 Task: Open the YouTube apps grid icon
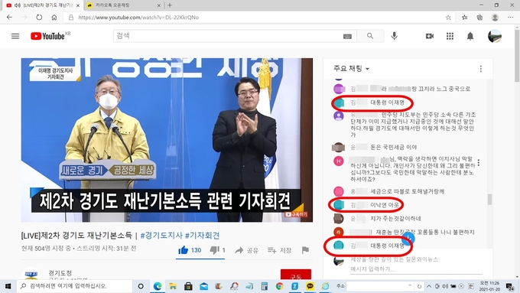450,36
